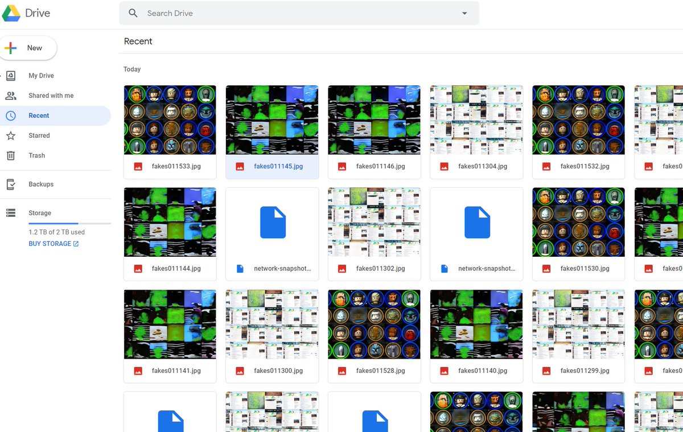The image size is (683, 432).
Task: Click image icon beside fakes011302.jpg
Action: (x=342, y=269)
